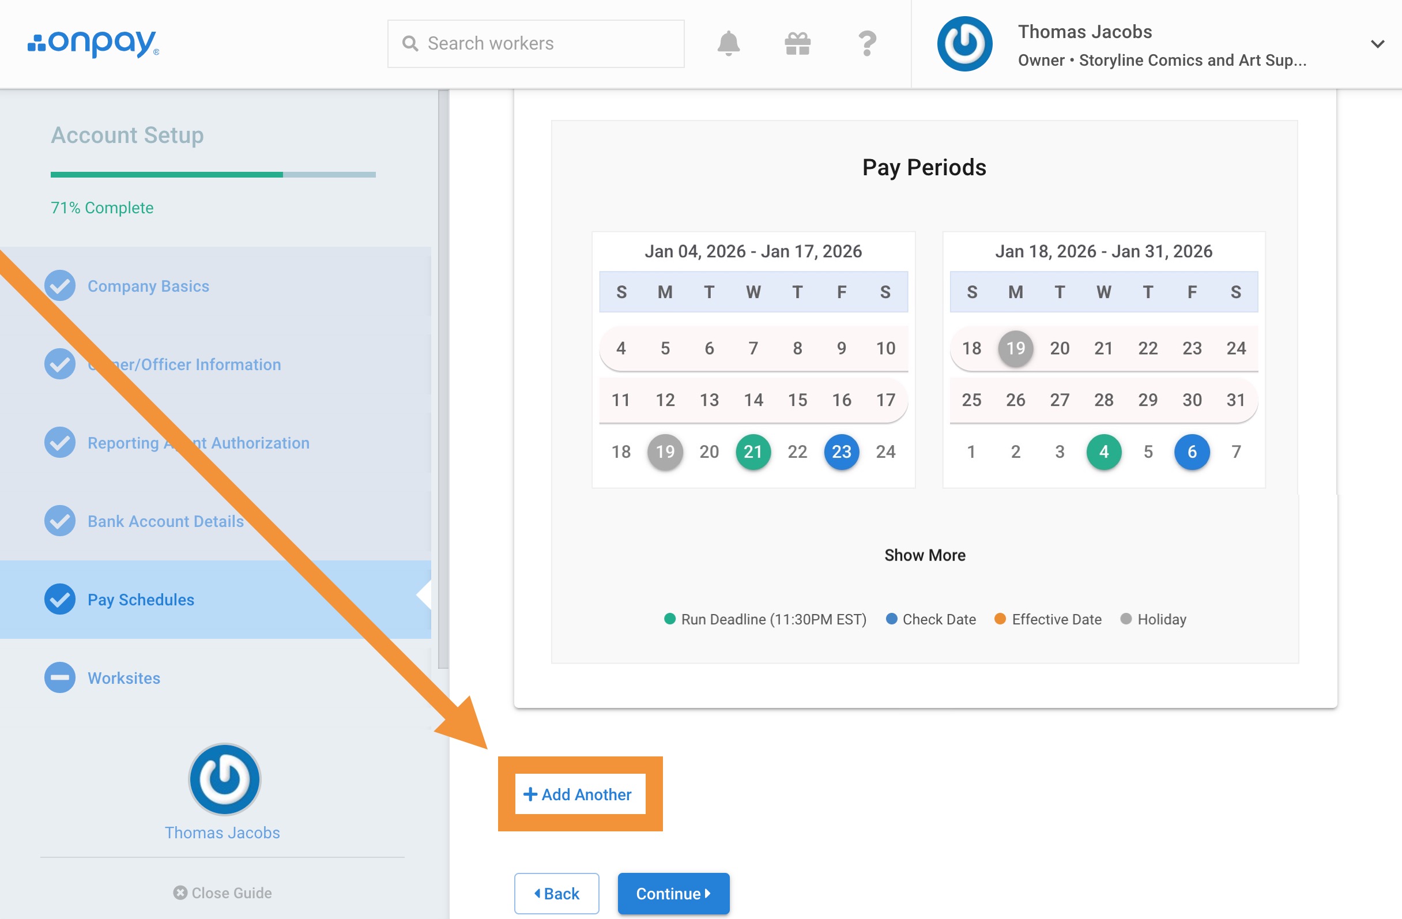
Task: Click the OnPay logo in header
Action: pos(93,44)
